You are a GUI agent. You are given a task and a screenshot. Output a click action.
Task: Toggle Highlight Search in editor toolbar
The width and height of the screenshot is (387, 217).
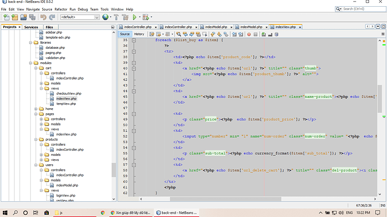[x=198, y=34]
